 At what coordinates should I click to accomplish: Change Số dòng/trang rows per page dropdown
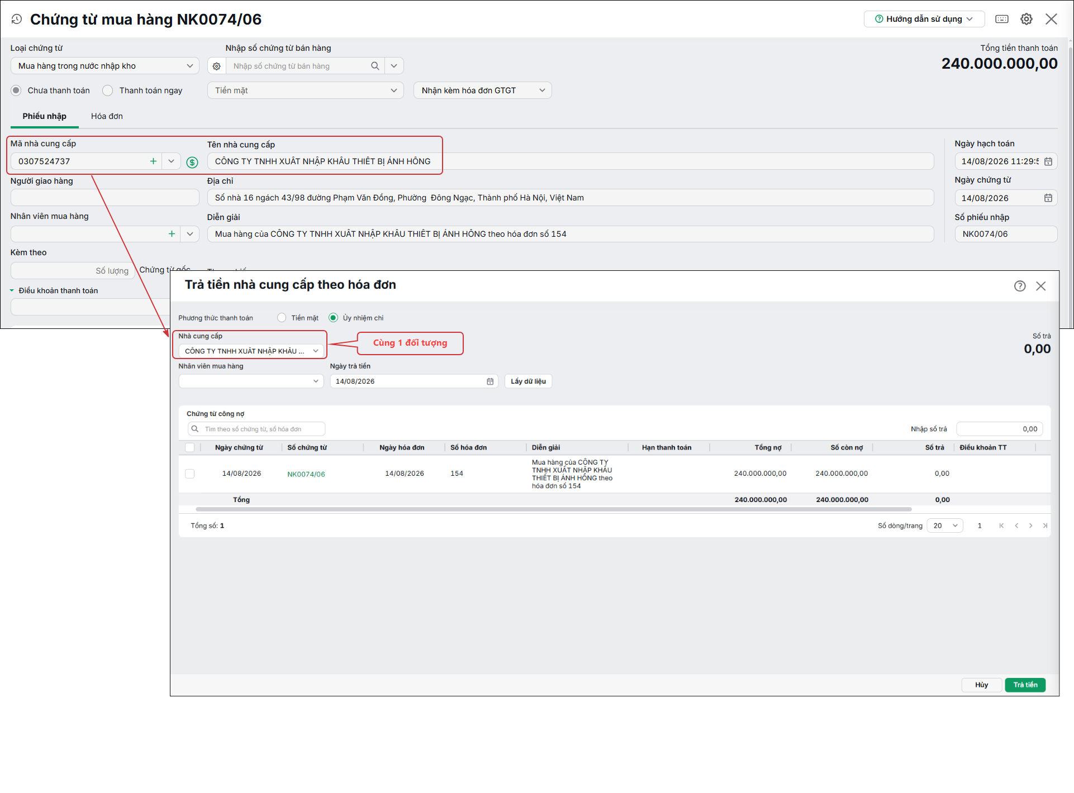click(x=944, y=526)
